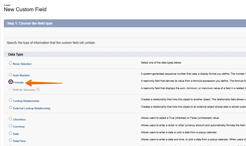
Task: Click the selected Formula radio button
Action: pos(11,82)
